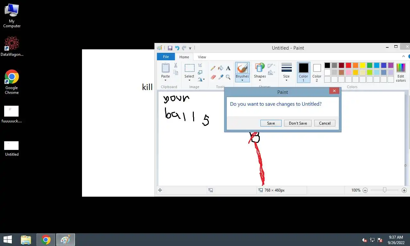Screen dimensions: 410x246
Task: Click the Paste clipboard icon
Action: pos(165,68)
